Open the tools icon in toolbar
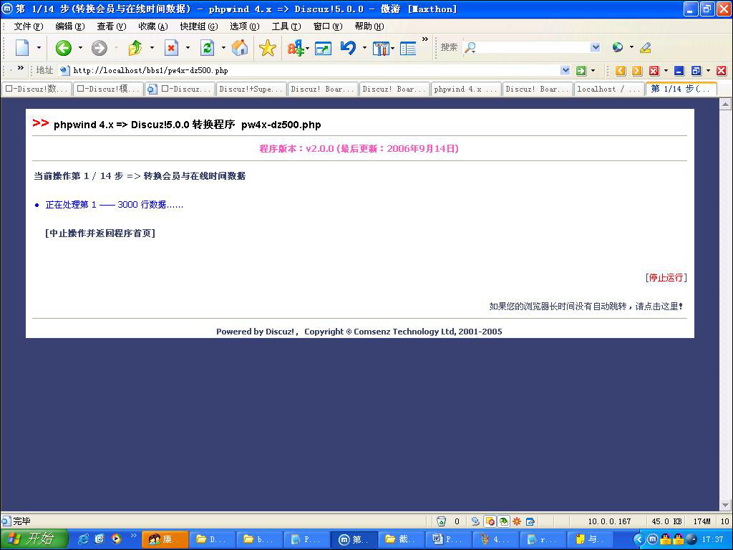 click(x=381, y=48)
